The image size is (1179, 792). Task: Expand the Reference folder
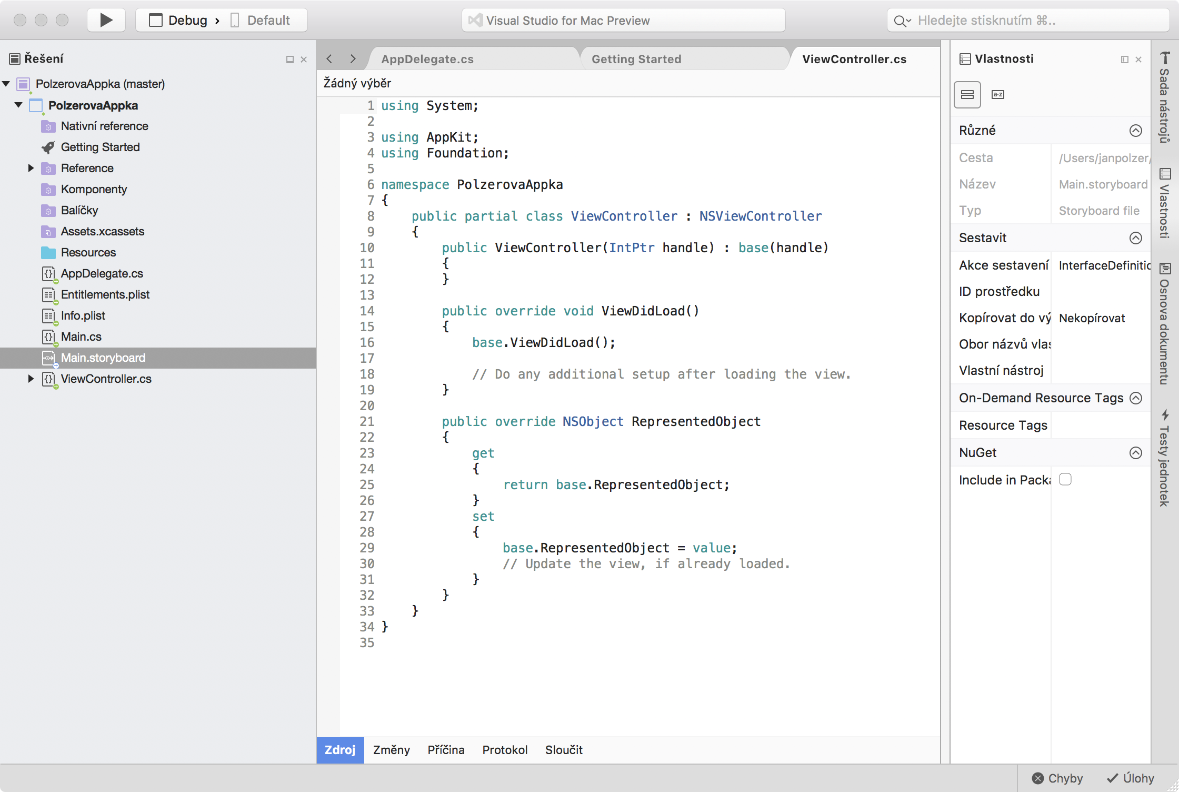coord(31,168)
